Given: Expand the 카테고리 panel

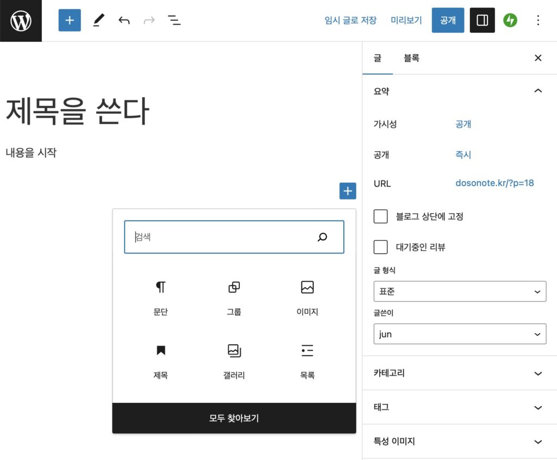Looking at the screenshot, I should (x=460, y=373).
